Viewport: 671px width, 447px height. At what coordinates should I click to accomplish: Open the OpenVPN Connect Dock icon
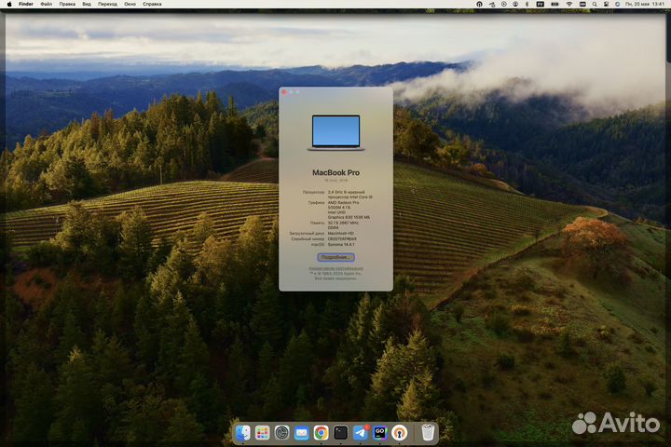pyautogui.click(x=400, y=433)
